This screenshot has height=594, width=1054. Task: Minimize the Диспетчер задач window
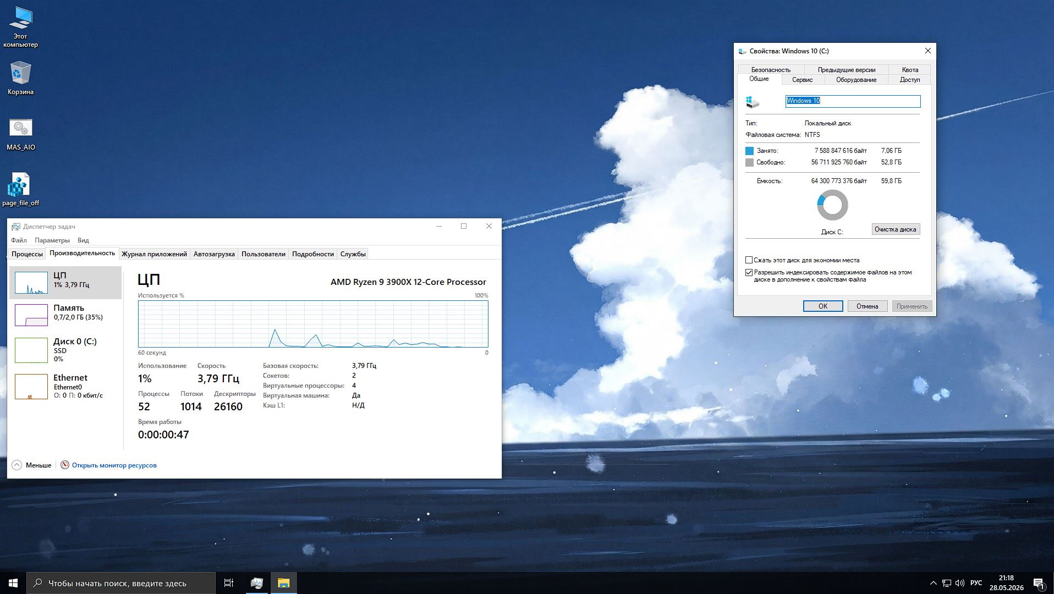click(x=439, y=226)
